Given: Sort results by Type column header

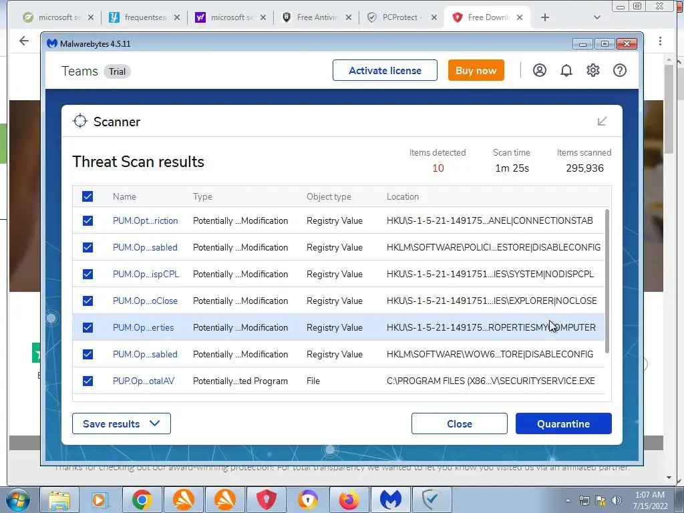Looking at the screenshot, I should [202, 197].
